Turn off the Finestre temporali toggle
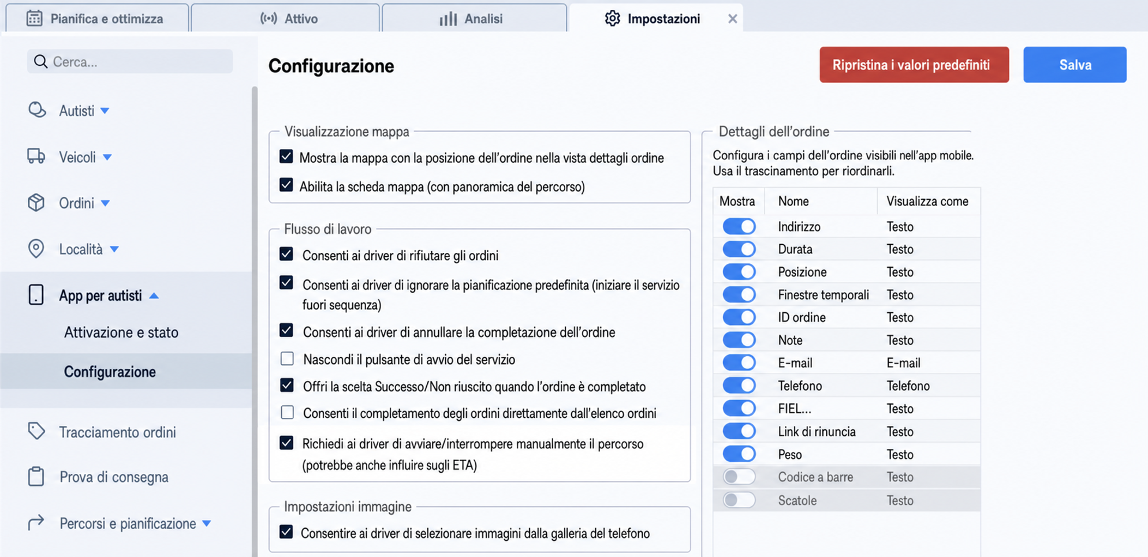This screenshot has width=1148, height=557. [739, 294]
